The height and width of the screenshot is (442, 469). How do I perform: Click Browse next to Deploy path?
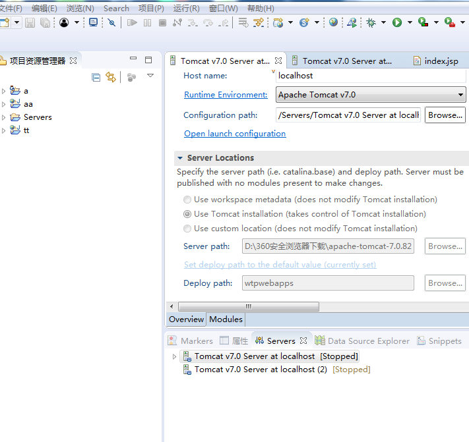(445, 283)
